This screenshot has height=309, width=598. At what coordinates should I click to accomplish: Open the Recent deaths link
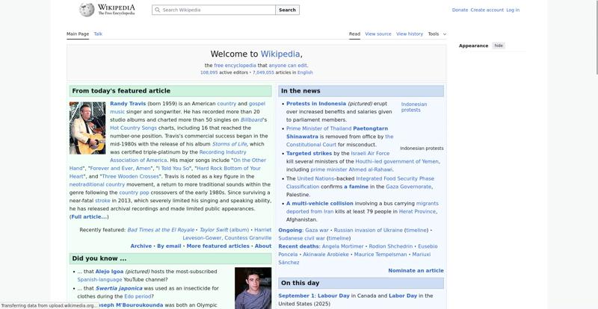click(x=298, y=246)
